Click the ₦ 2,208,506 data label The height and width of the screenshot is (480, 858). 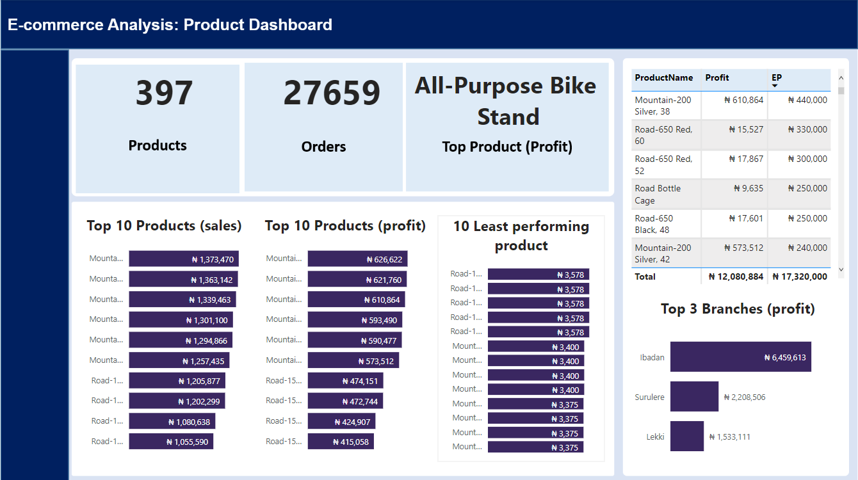tap(744, 397)
